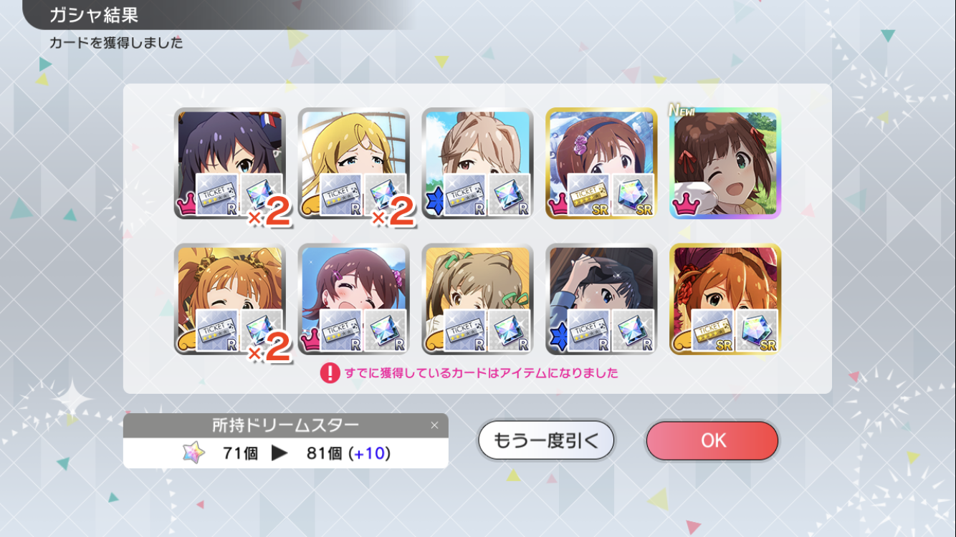956x537 pixels.
Task: Click the SR crystal on bottom-right card
Action: (757, 331)
